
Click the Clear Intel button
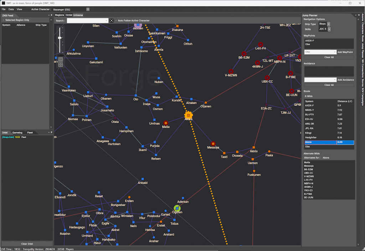point(27,244)
